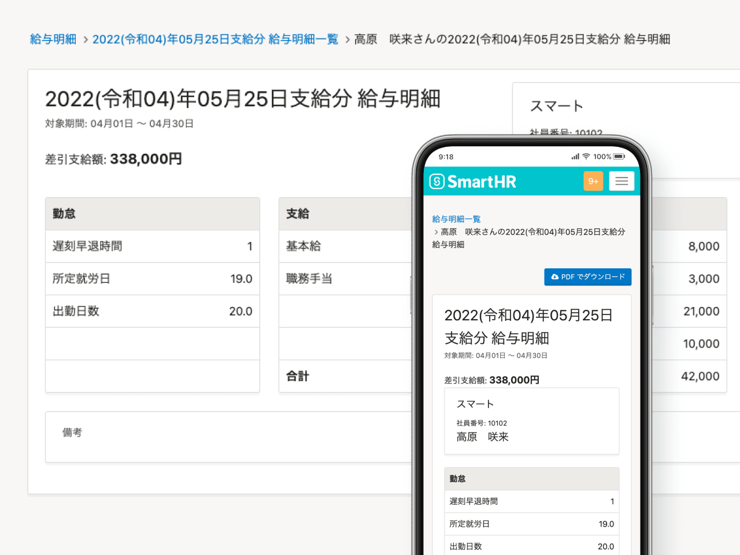Click the cloud icon on the PDF download button
740x555 pixels.
[x=554, y=277]
